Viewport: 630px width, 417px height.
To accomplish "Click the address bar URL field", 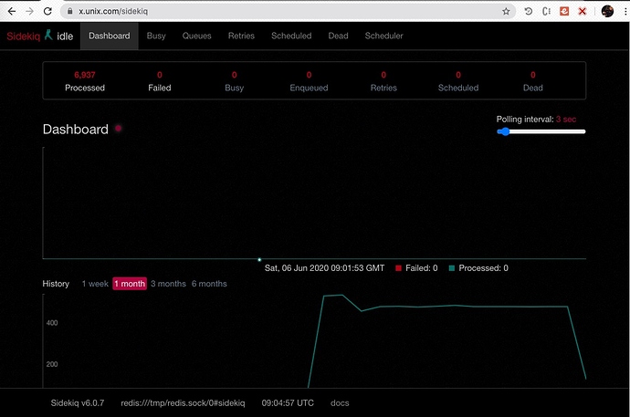I will tap(288, 11).
